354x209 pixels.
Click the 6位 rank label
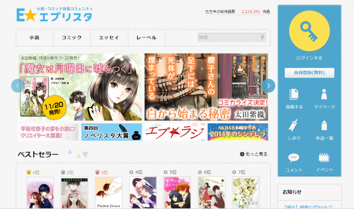207,172
